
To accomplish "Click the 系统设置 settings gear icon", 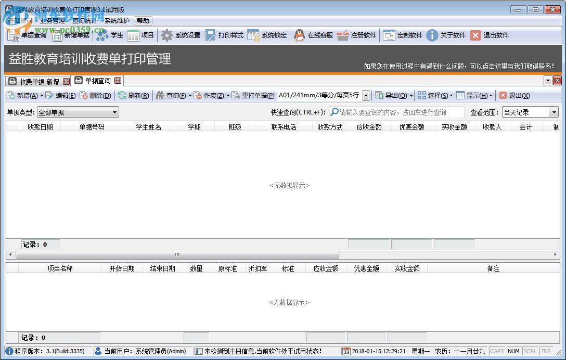I will (x=166, y=35).
